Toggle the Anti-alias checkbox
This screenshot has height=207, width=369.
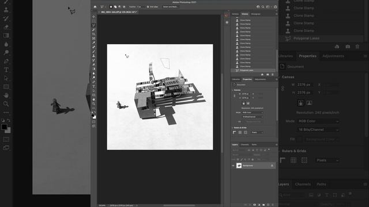(x=148, y=7)
